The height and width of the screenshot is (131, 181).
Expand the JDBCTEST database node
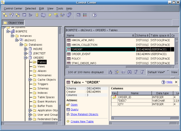pyautogui.click(x=26, y=53)
